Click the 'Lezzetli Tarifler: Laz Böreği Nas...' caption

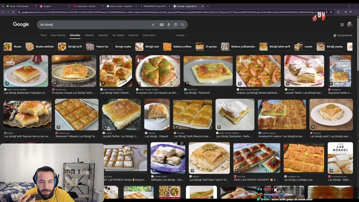[x=304, y=93]
